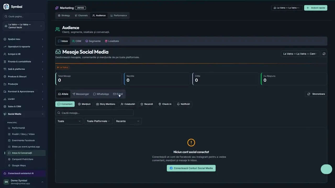Viewport: 335px width, 188px height.
Task: Open the Toate status dropdown
Action: click(x=69, y=121)
